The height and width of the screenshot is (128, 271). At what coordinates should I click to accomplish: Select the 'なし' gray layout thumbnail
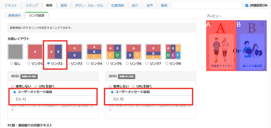coord(15,52)
